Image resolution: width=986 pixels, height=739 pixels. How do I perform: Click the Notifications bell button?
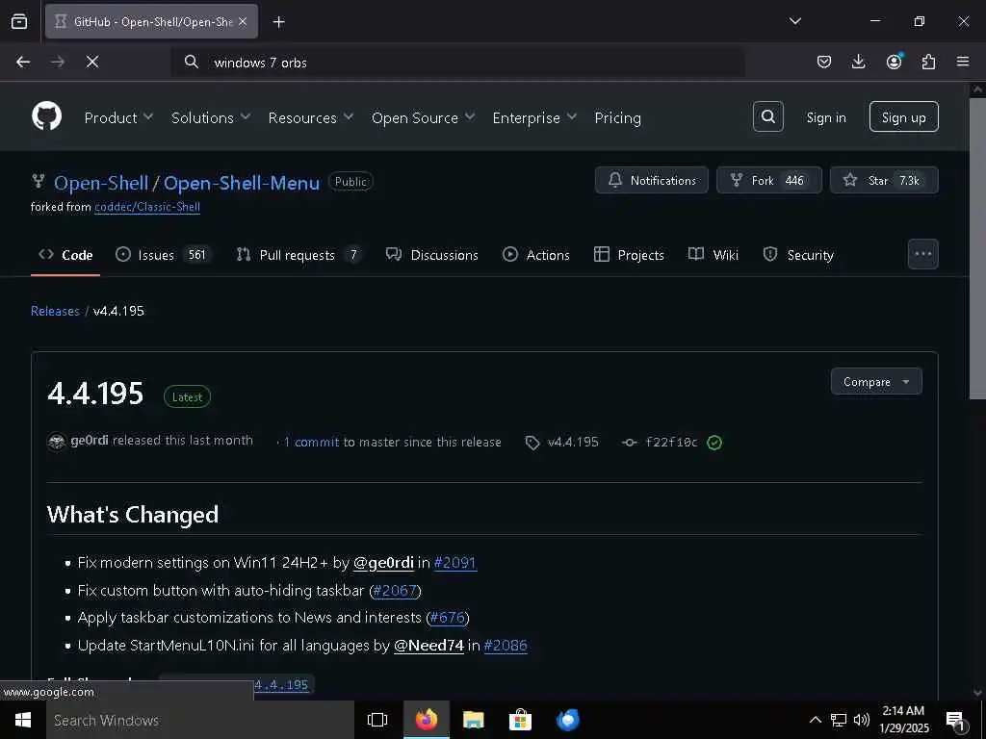(652, 180)
